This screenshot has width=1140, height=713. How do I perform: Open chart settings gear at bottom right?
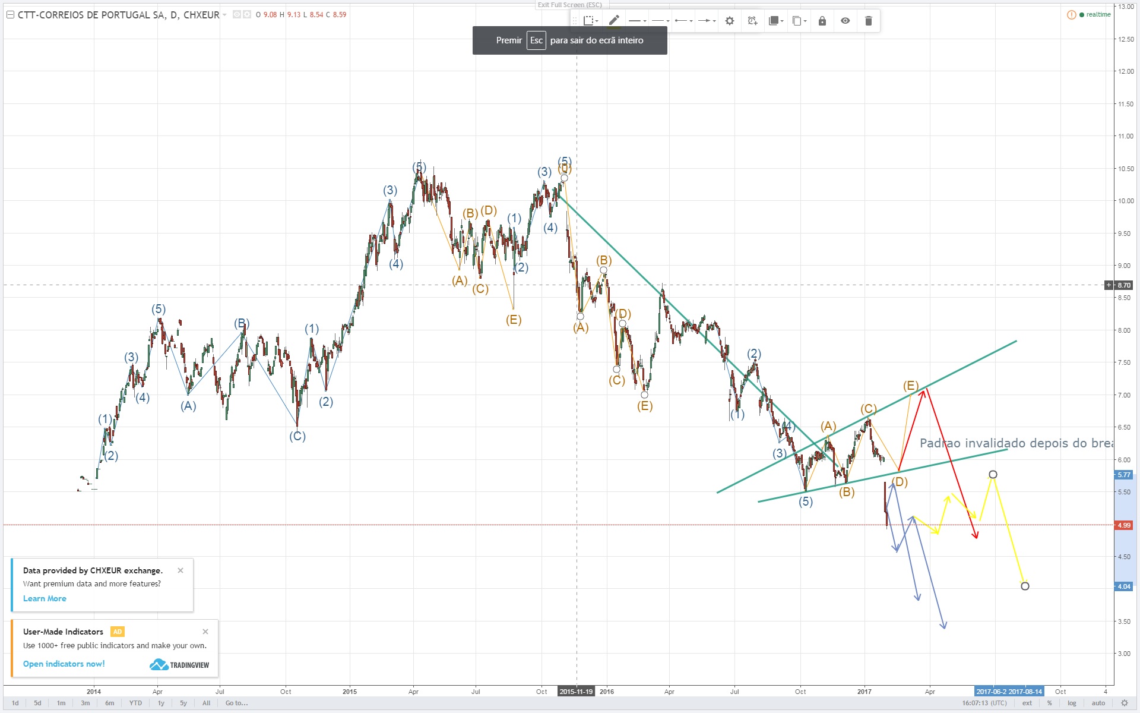(1124, 703)
